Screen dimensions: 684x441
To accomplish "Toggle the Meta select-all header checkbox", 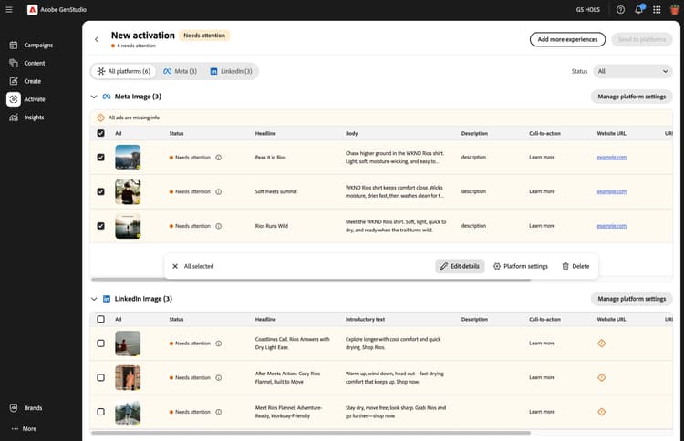I will pos(100,133).
